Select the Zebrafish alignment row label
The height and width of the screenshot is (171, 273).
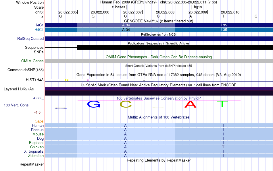(x=36, y=156)
